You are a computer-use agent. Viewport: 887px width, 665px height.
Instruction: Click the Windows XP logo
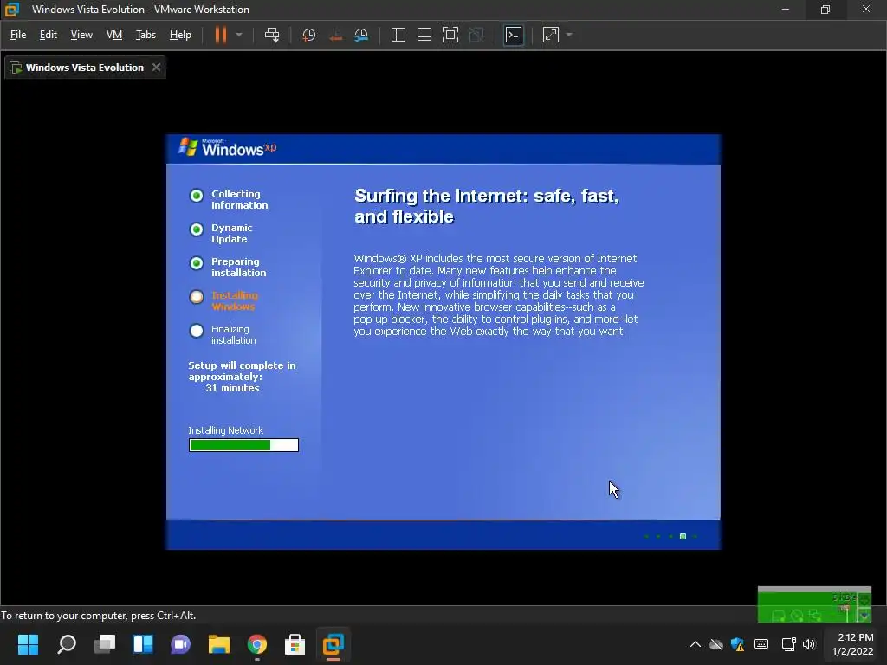point(228,147)
